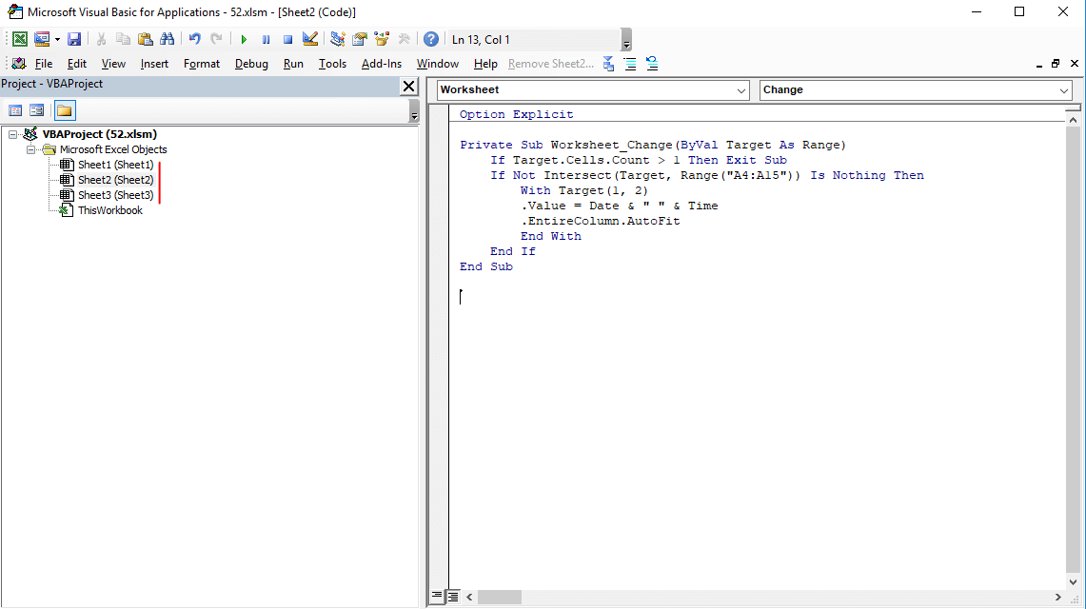The image size is (1086, 609).
Task: Click the horizontal scrollbar thumb
Action: pyautogui.click(x=500, y=597)
